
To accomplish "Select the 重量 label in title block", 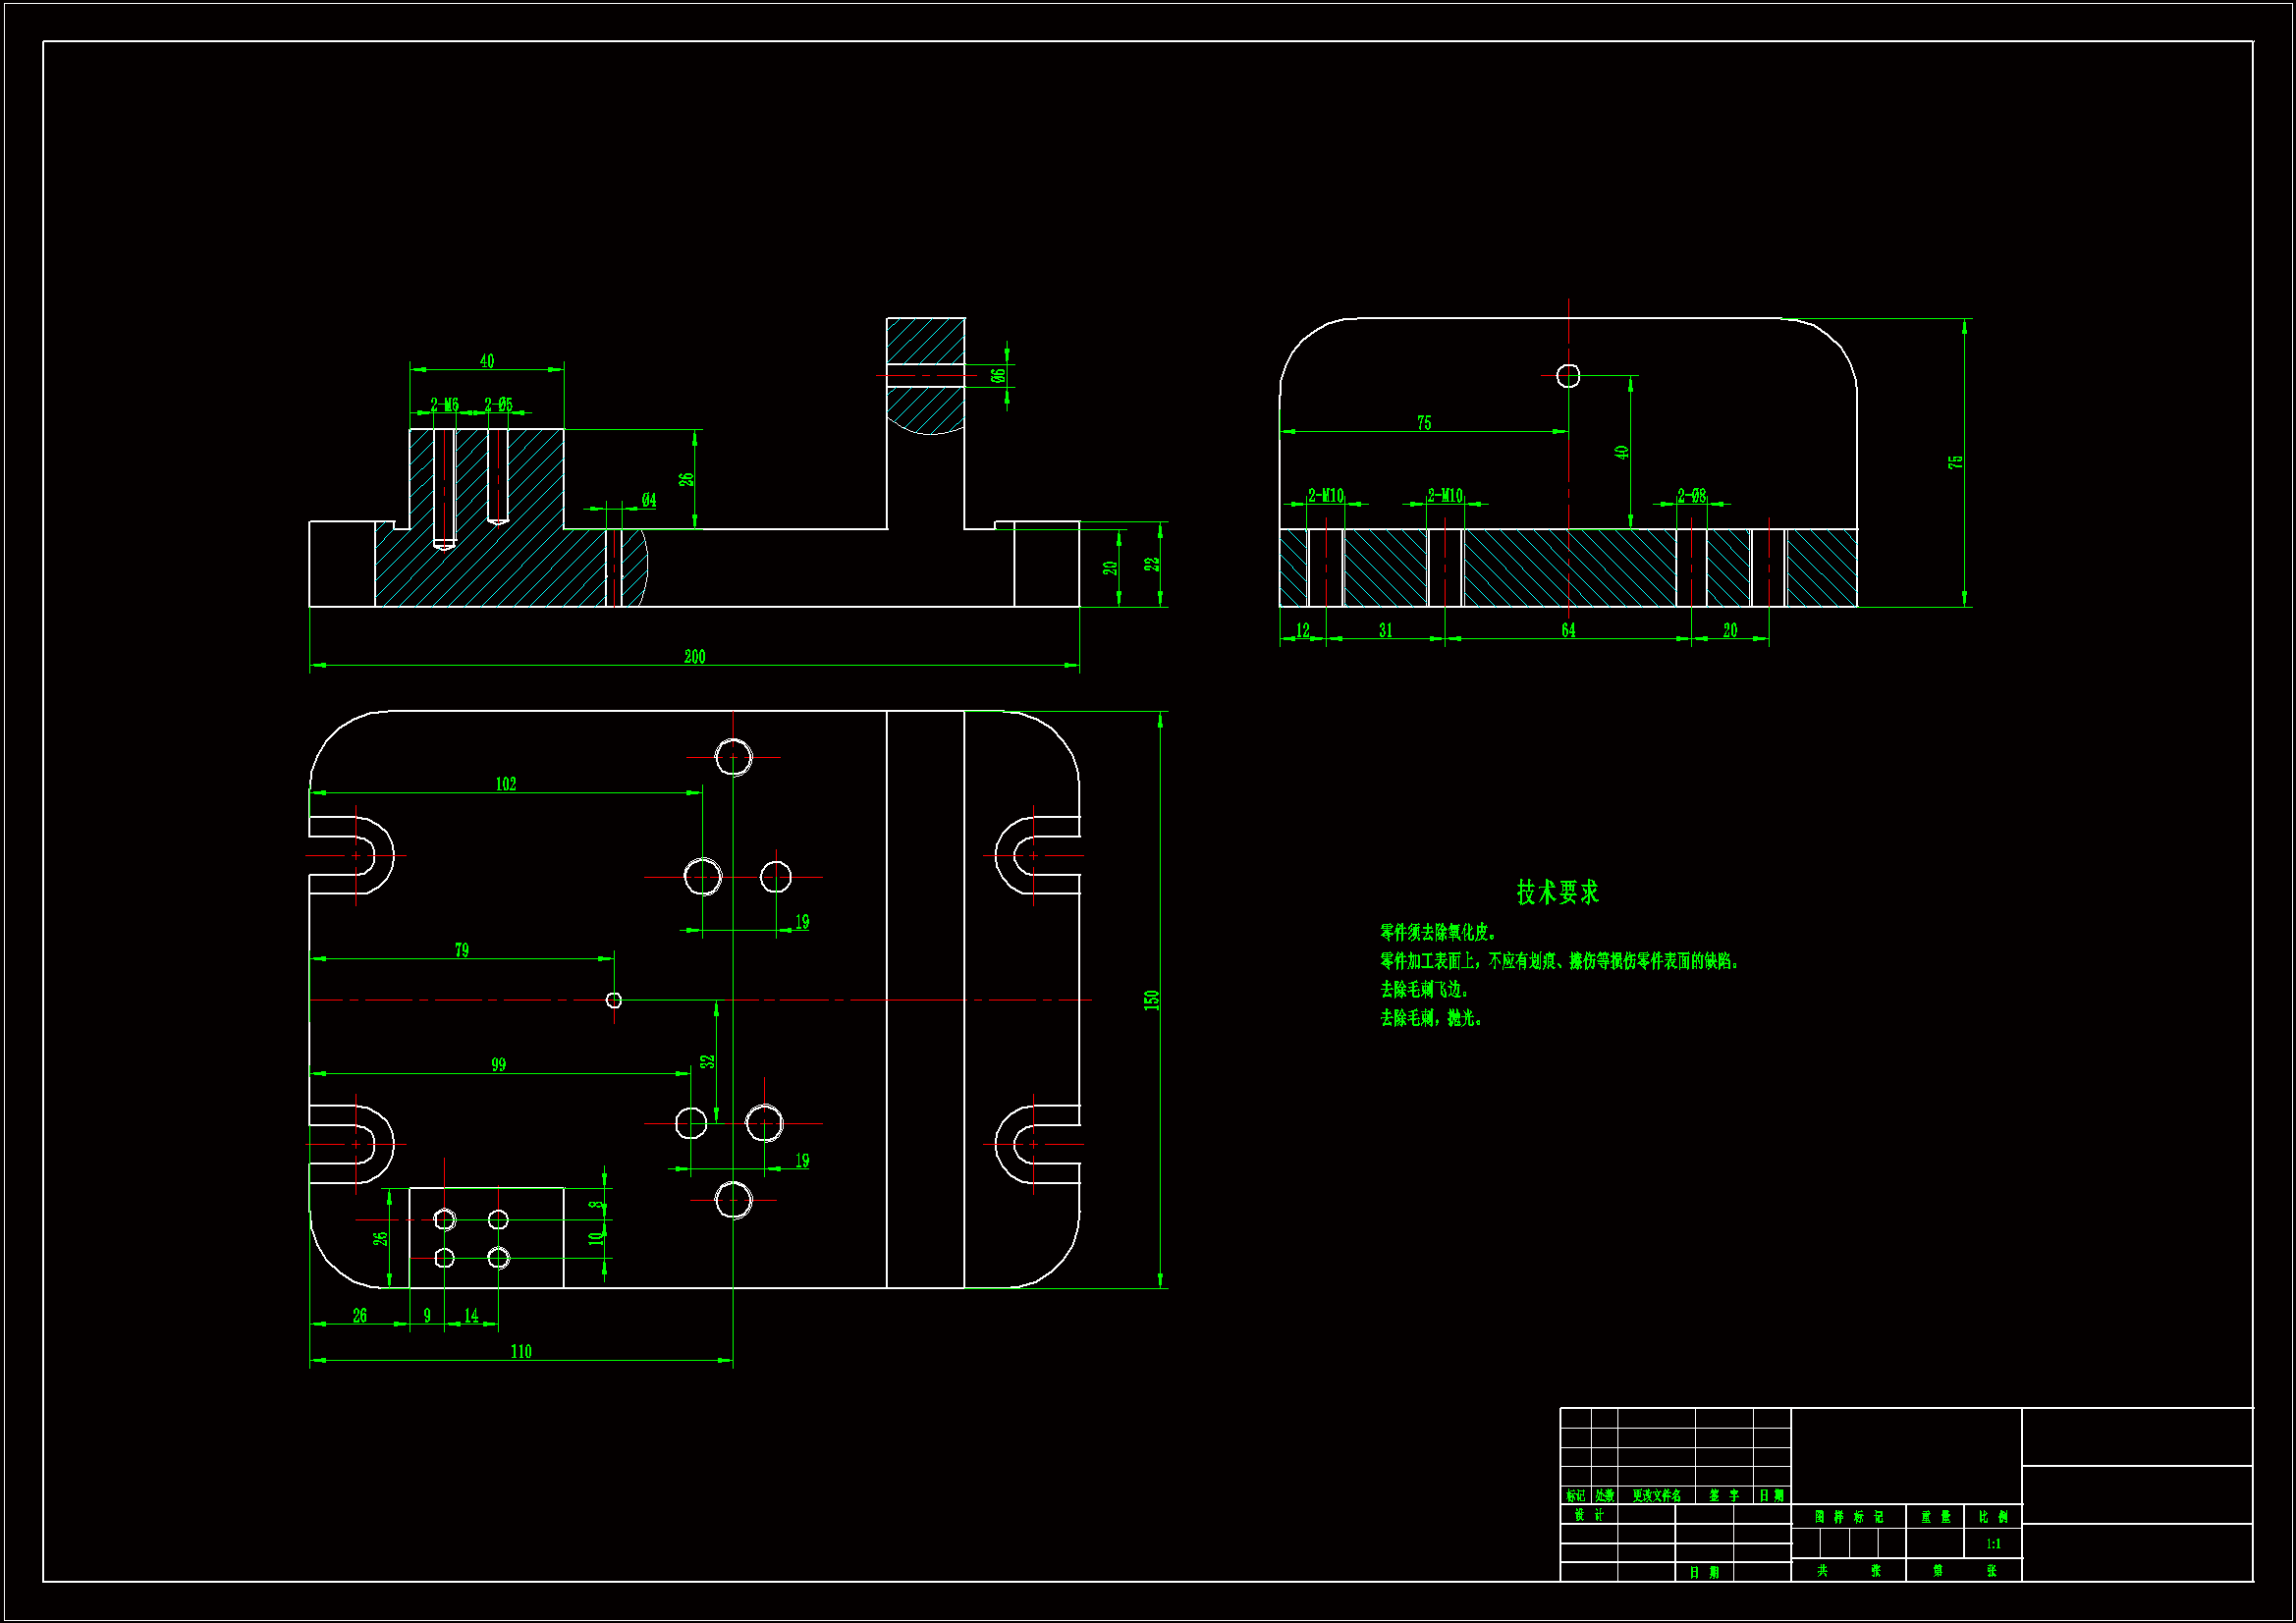I will pyautogui.click(x=1935, y=1517).
